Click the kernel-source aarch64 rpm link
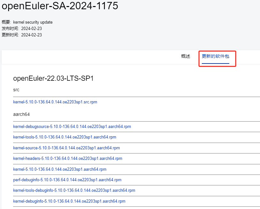Image resolution: width=260 pixels, height=209 pixels. 66,148
